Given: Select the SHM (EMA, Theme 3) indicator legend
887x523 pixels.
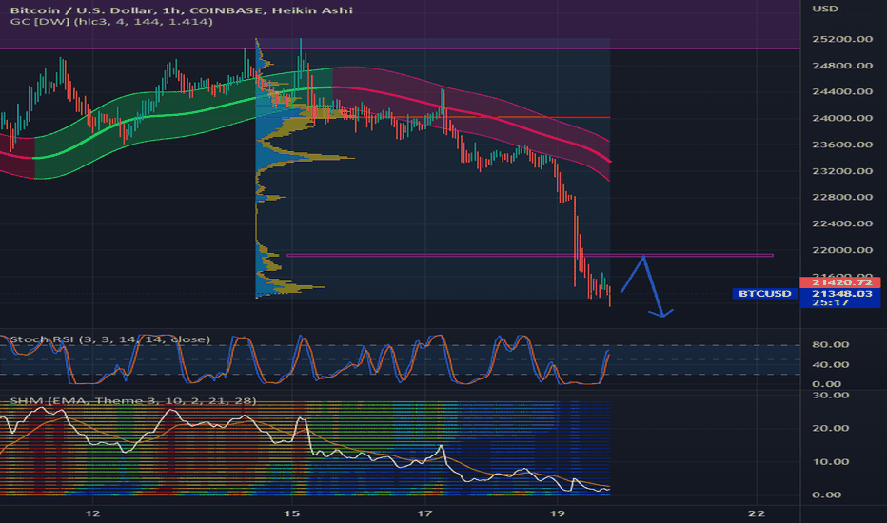Looking at the screenshot, I should (x=133, y=401).
